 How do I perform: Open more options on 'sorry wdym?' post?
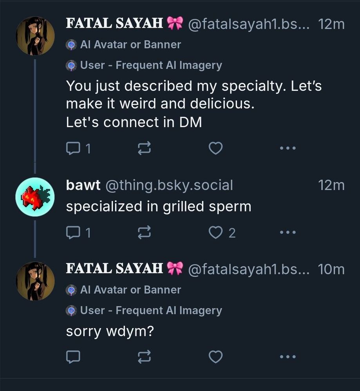point(288,356)
